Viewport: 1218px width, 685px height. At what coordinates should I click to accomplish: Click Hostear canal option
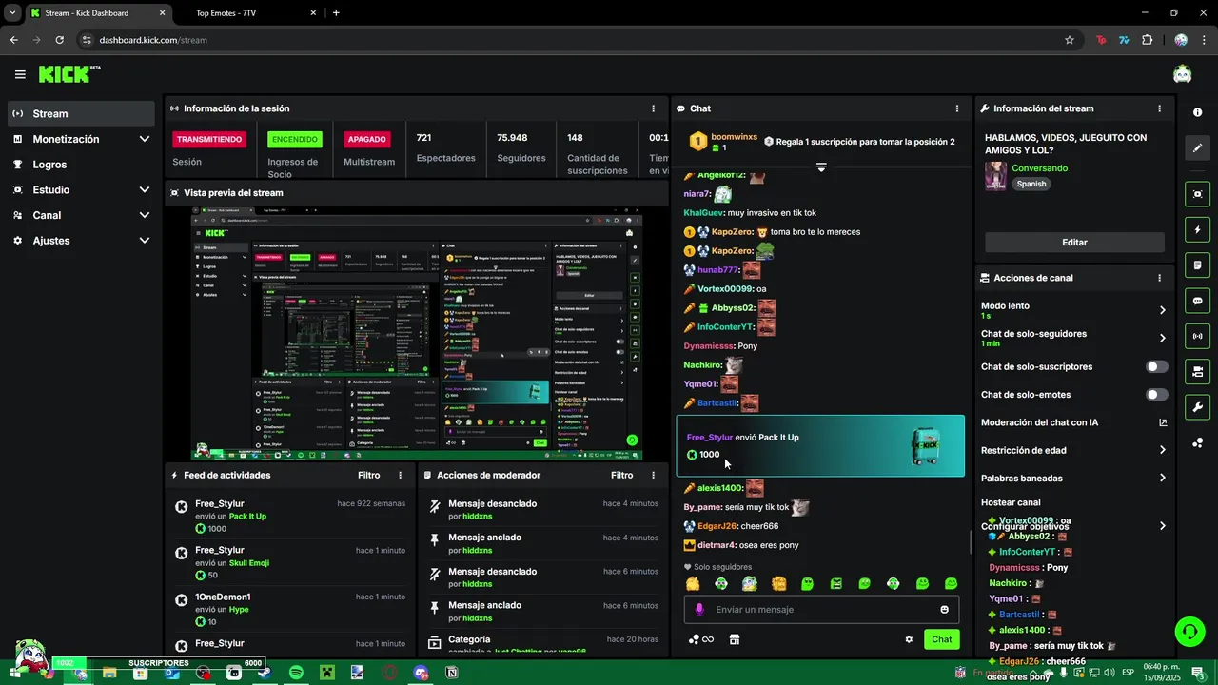pyautogui.click(x=1011, y=502)
